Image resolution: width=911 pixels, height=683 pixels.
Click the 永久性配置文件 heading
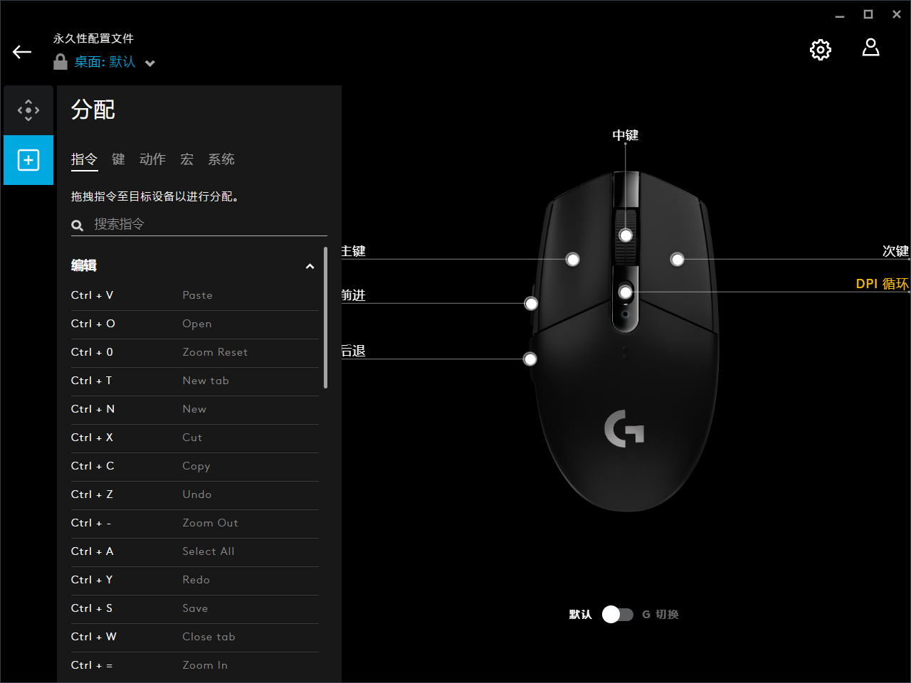pos(93,38)
